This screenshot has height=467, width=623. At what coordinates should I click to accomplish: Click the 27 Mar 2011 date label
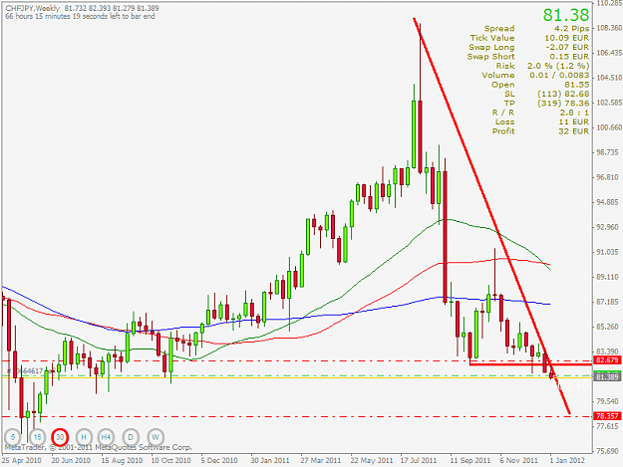pos(321,460)
